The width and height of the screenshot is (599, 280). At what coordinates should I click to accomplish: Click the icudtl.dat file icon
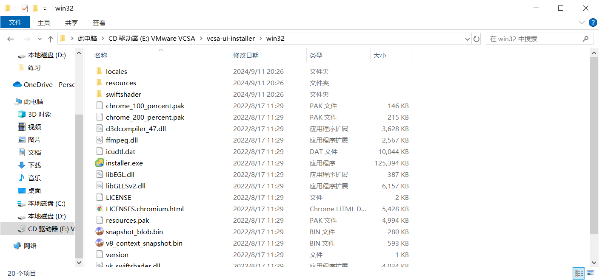(x=100, y=151)
